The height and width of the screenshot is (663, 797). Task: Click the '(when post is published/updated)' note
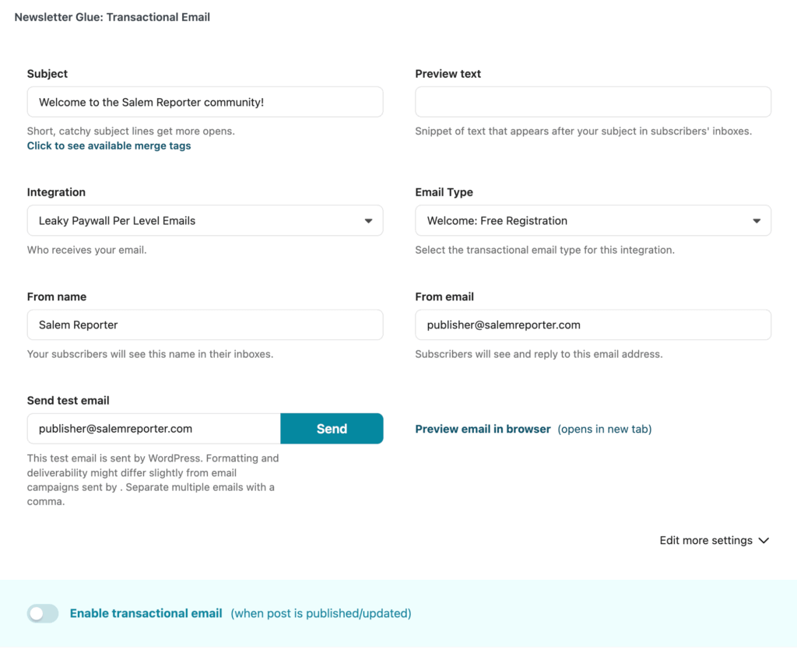(321, 613)
